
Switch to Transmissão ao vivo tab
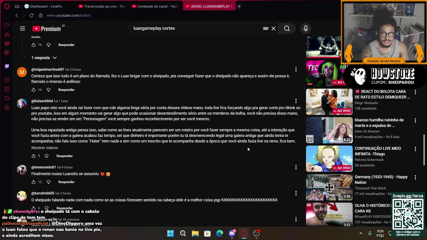point(102,6)
